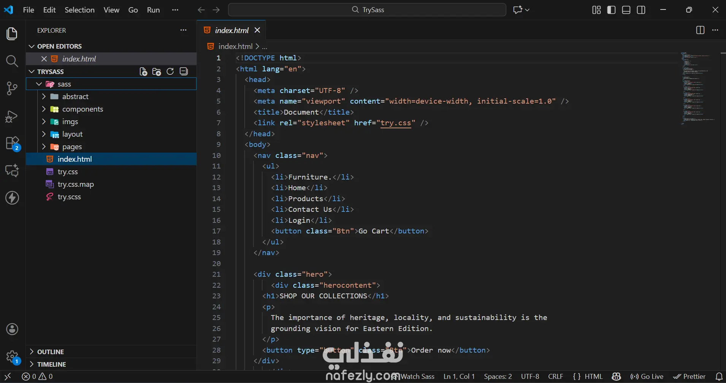Split the editor to the right
The width and height of the screenshot is (726, 383).
pos(700,30)
